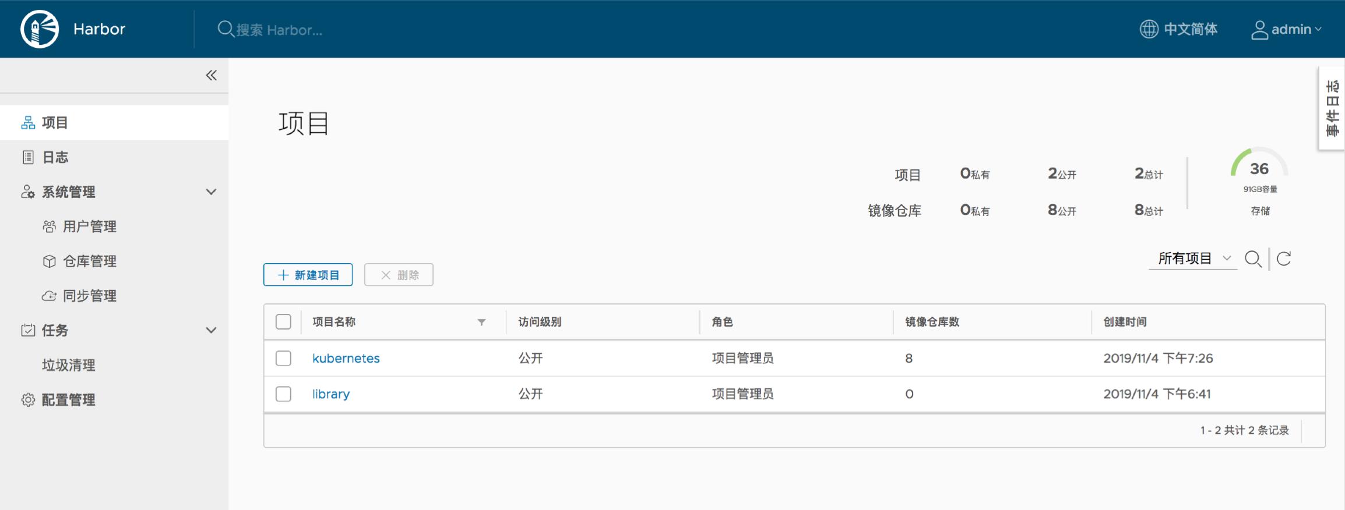This screenshot has height=510, width=1345.
Task: Click the 配置管理 gear icon
Action: tap(28, 400)
